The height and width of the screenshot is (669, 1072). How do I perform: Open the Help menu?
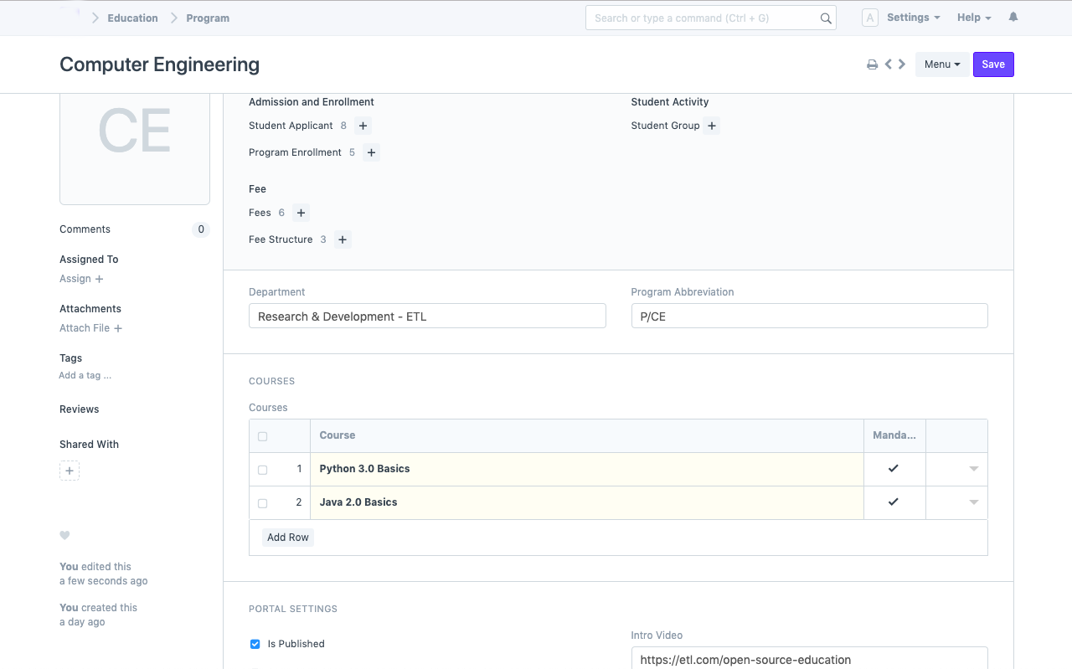point(974,18)
